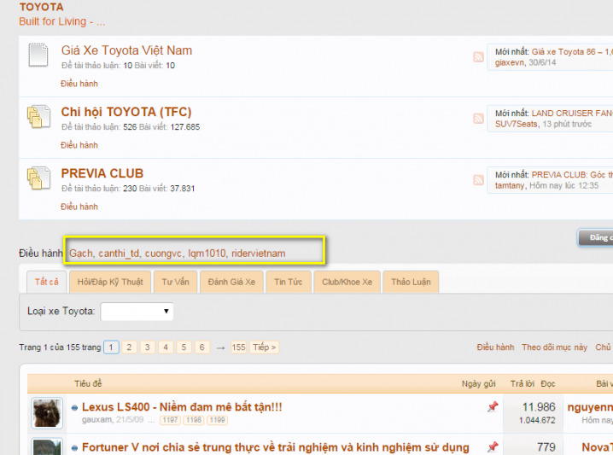The image size is (613, 455).
Task: Jump to page 1199 of Lexus thread
Action: tap(217, 420)
